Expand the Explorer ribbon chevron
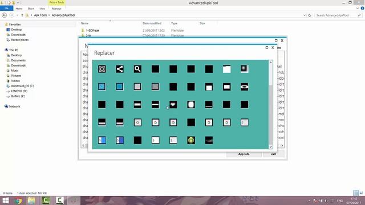Image resolution: width=365 pixels, height=205 pixels. [358, 9]
